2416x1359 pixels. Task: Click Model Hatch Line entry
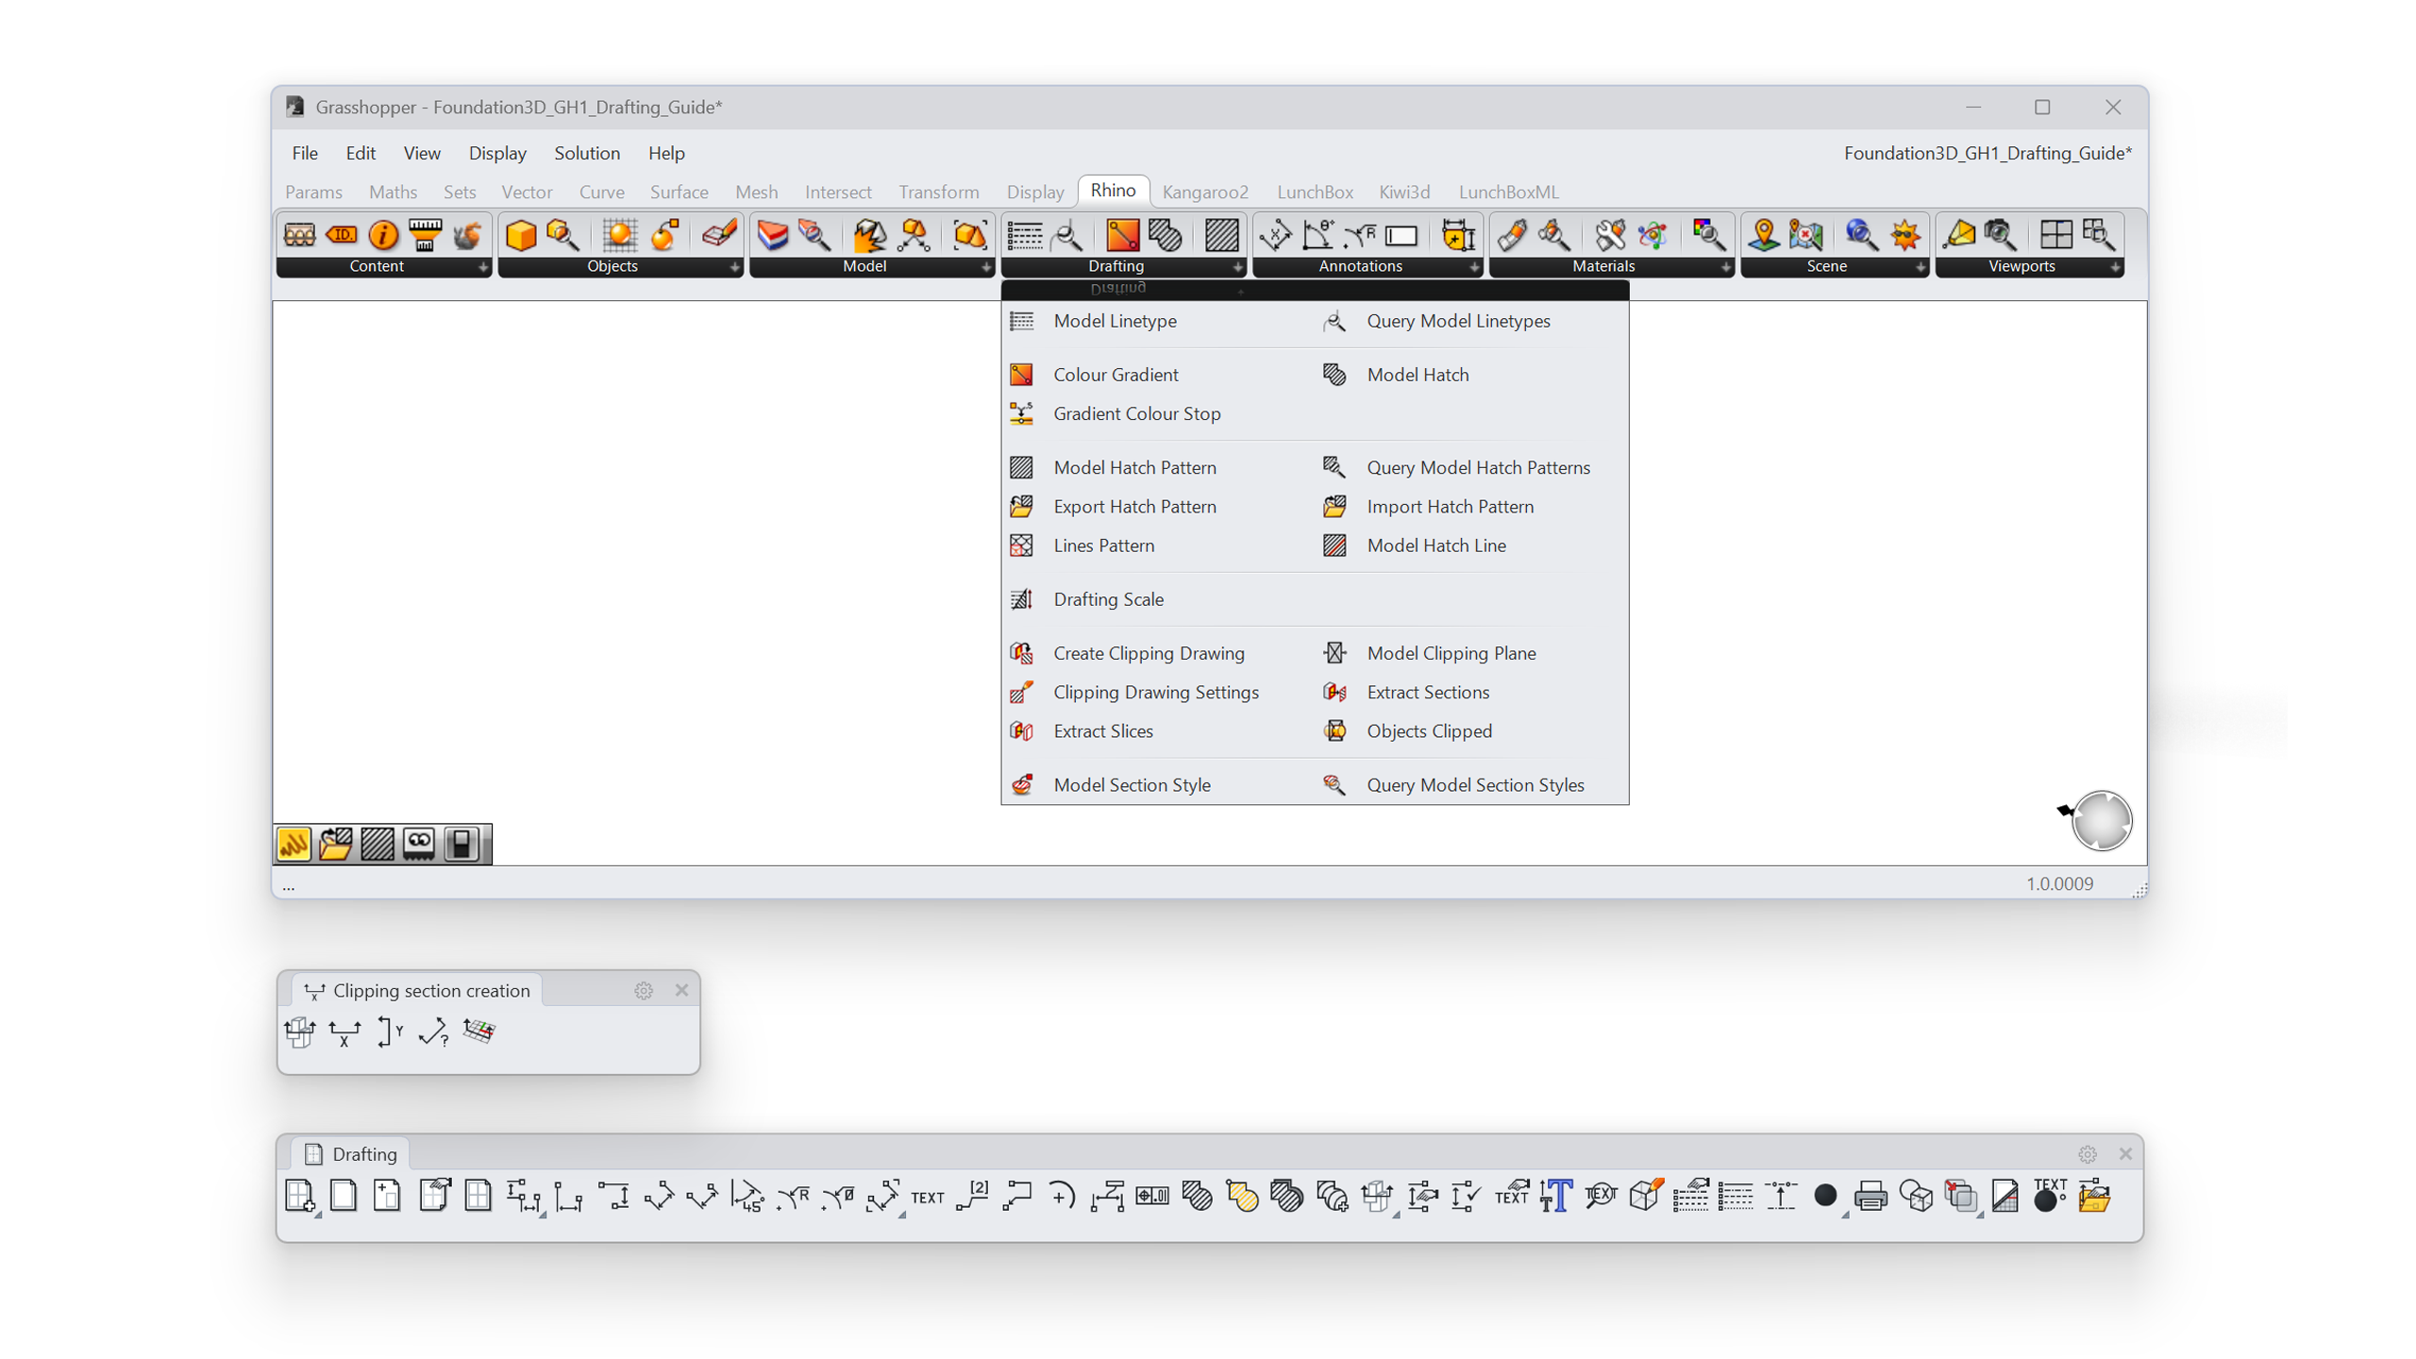(x=1413, y=545)
